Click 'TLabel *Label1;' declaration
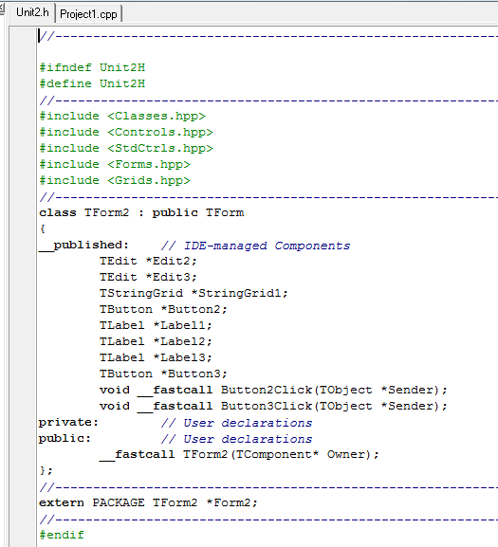This screenshot has width=498, height=547. [x=156, y=325]
